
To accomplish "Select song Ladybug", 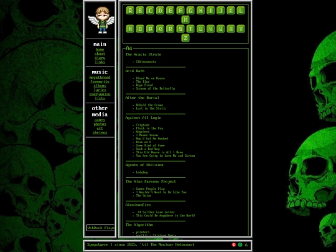I will tap(142, 172).
